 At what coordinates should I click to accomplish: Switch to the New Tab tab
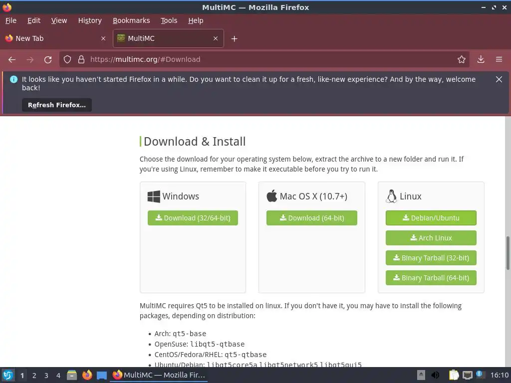[56, 38]
